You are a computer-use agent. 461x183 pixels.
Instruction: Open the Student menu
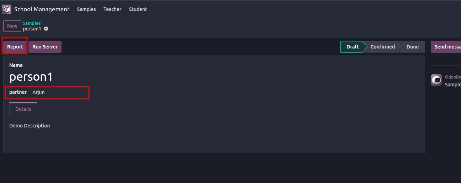[138, 9]
